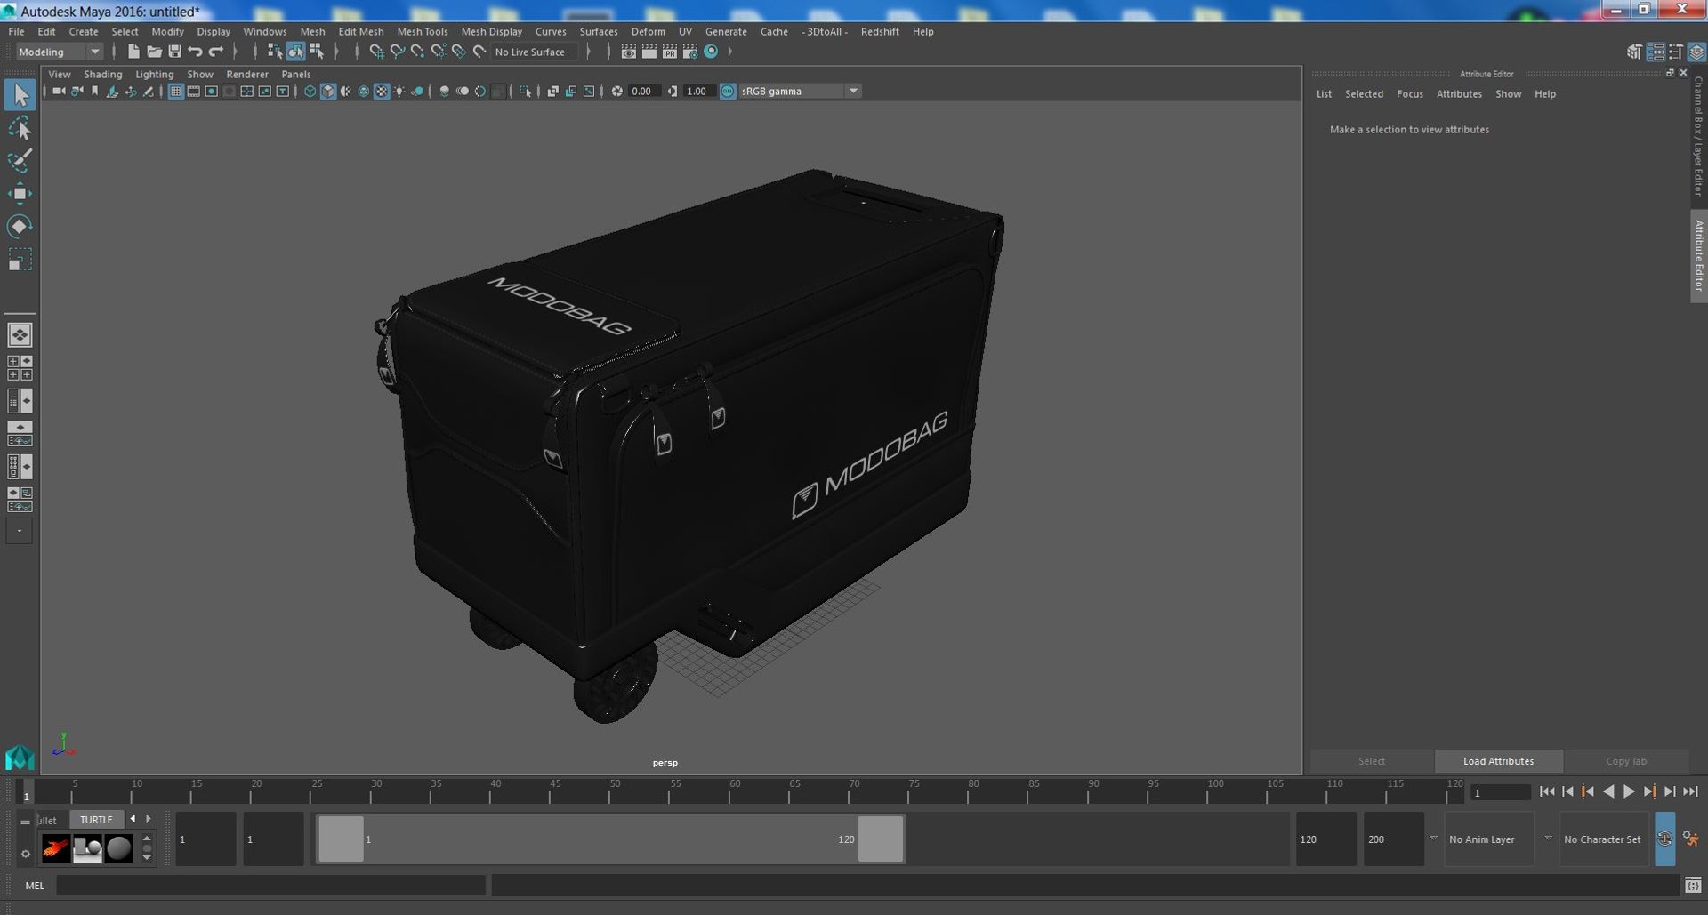Screen dimensions: 1708x915
Task: Open the Tool Settings panel
Action: (1676, 52)
